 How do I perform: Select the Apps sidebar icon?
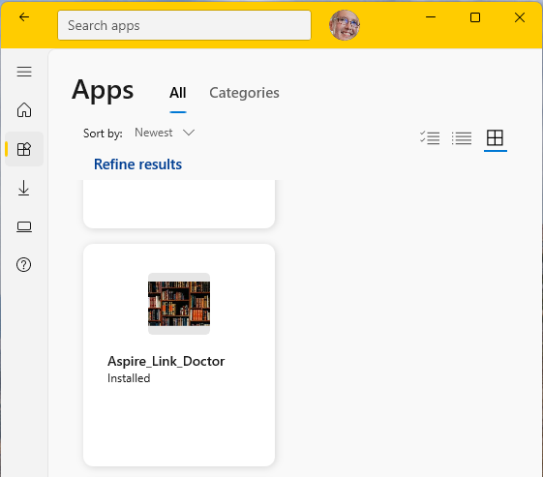pos(24,149)
